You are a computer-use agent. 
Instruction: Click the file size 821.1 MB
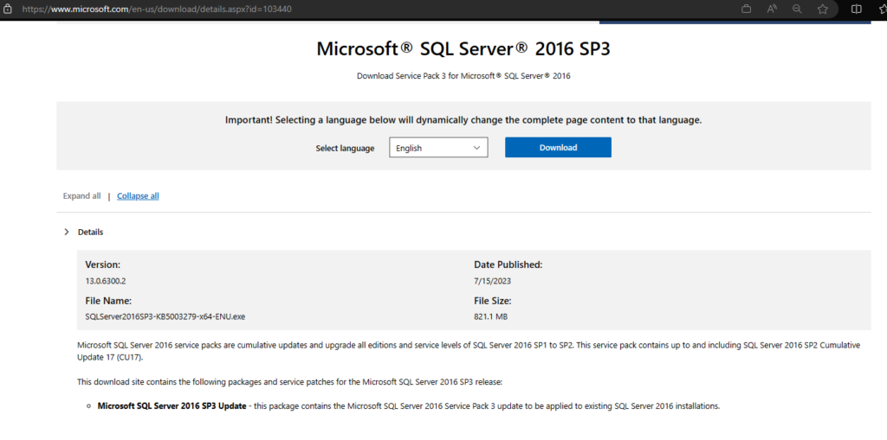(x=490, y=317)
